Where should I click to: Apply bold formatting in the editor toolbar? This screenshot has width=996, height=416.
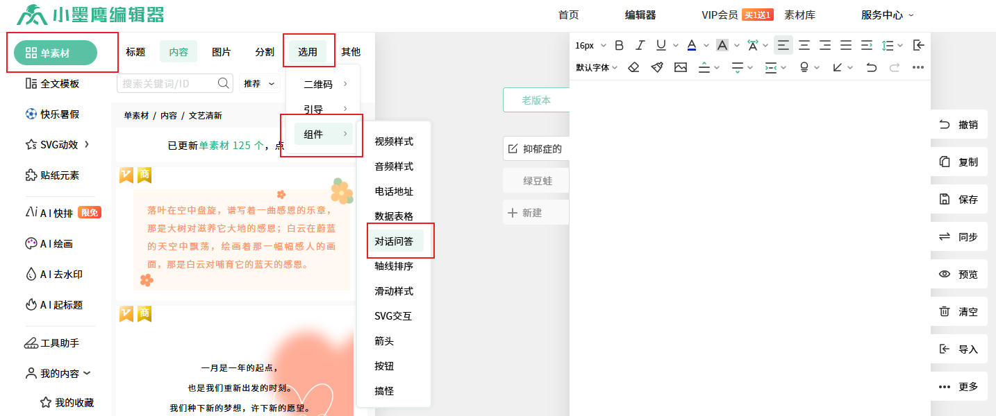[x=620, y=45]
